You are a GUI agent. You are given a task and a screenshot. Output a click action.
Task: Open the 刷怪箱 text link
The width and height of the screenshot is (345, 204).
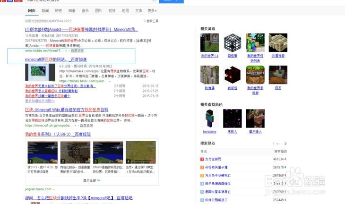click(233, 56)
